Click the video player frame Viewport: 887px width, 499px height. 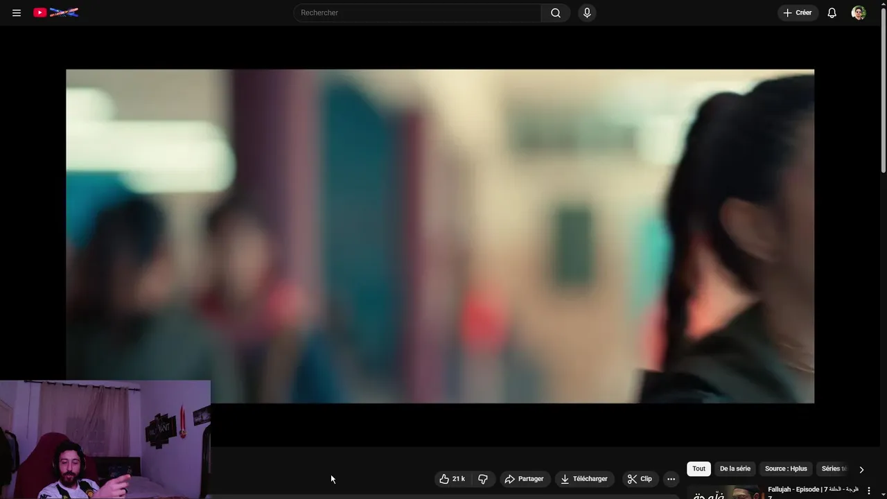coord(440,236)
